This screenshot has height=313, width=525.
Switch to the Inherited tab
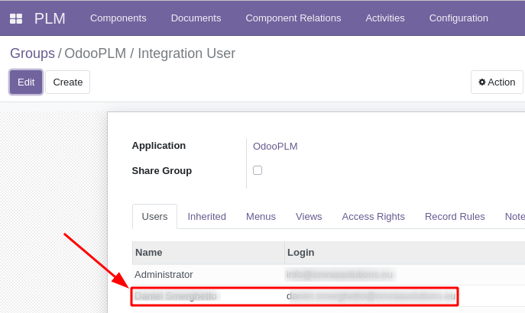[206, 216]
